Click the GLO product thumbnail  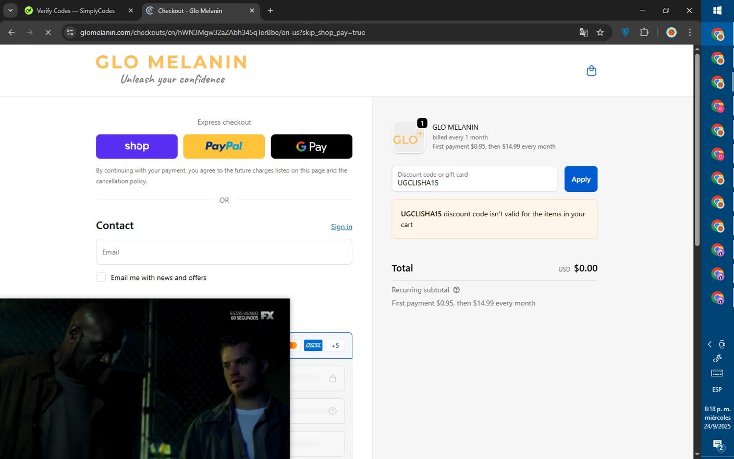point(408,138)
